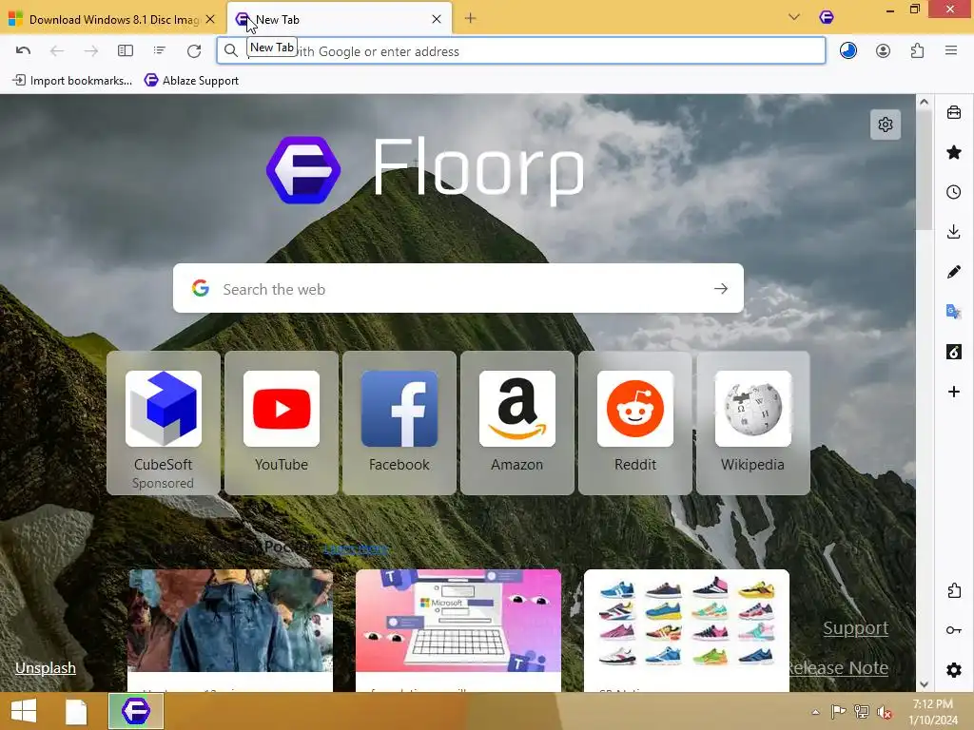Open the new tab page settings gear
Screen dimensions: 974x730
886,125
